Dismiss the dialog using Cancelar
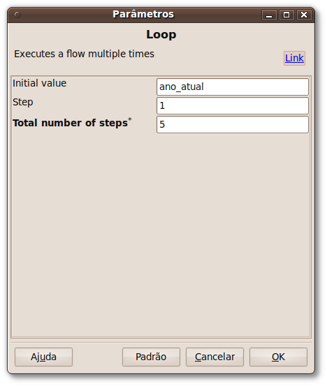327x386 pixels. point(215,357)
